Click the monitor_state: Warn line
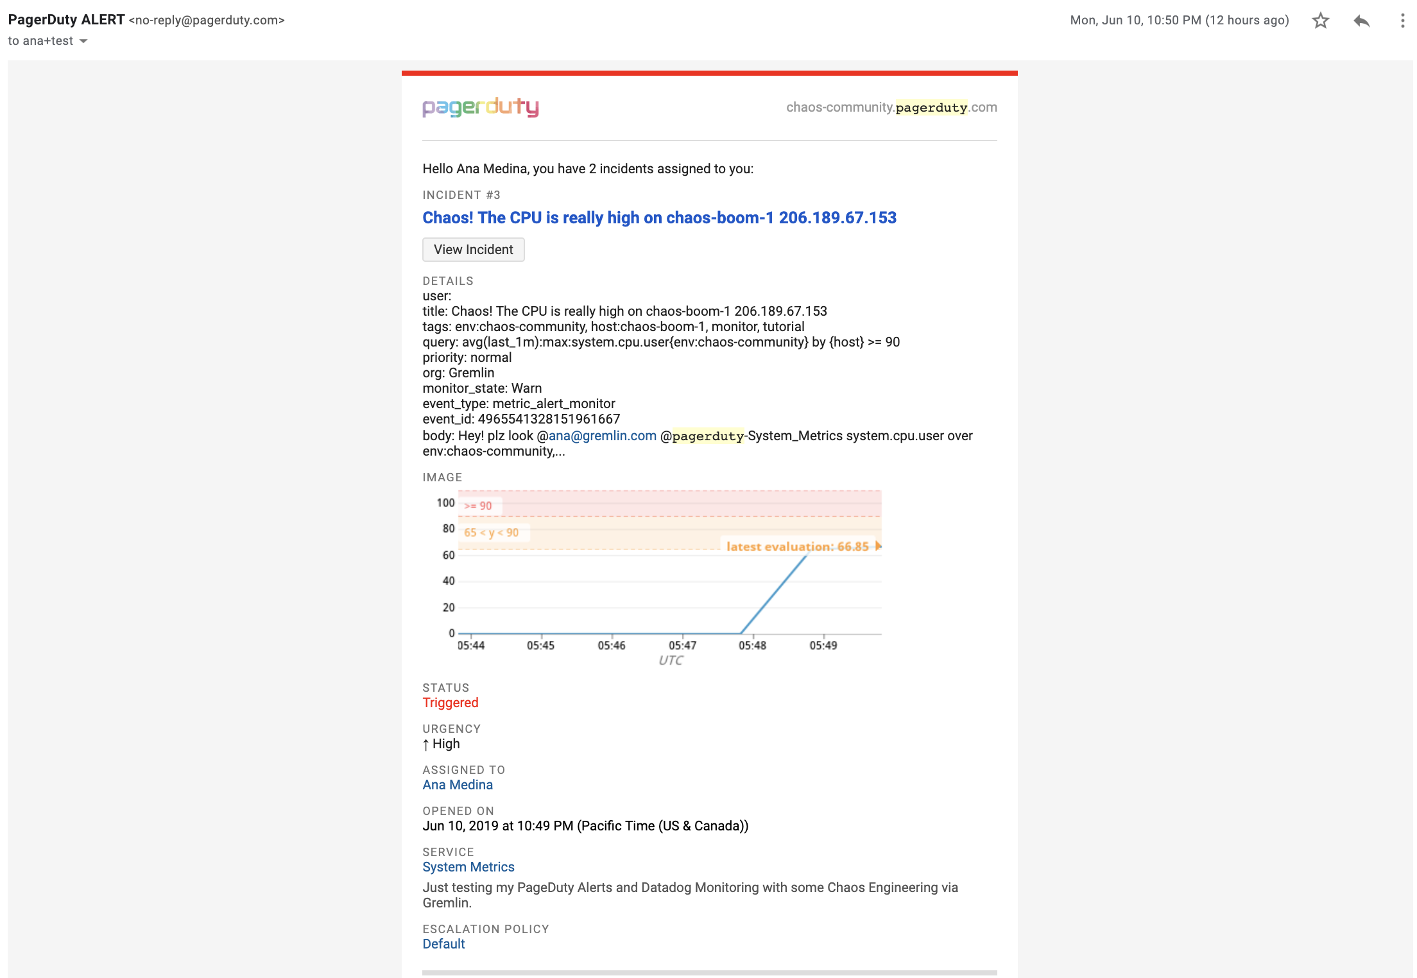The height and width of the screenshot is (978, 1417). coord(482,388)
